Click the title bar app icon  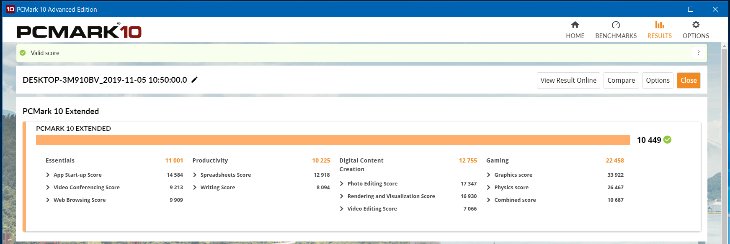click(10, 9)
